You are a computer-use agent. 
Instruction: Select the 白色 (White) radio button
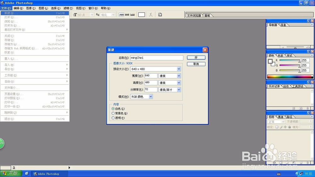click(x=113, y=109)
